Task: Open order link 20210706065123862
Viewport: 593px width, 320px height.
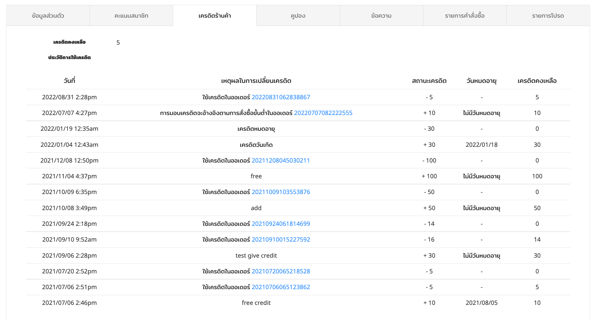Action: coord(281,287)
